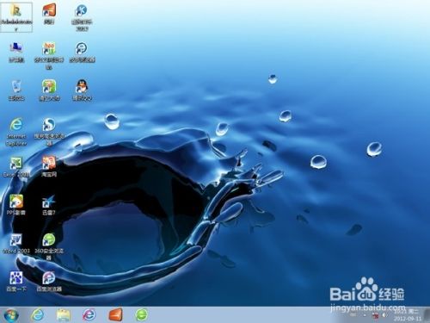
Task: Select the green-orange shortcut next to Recycle Bin
Action: [x=49, y=90]
